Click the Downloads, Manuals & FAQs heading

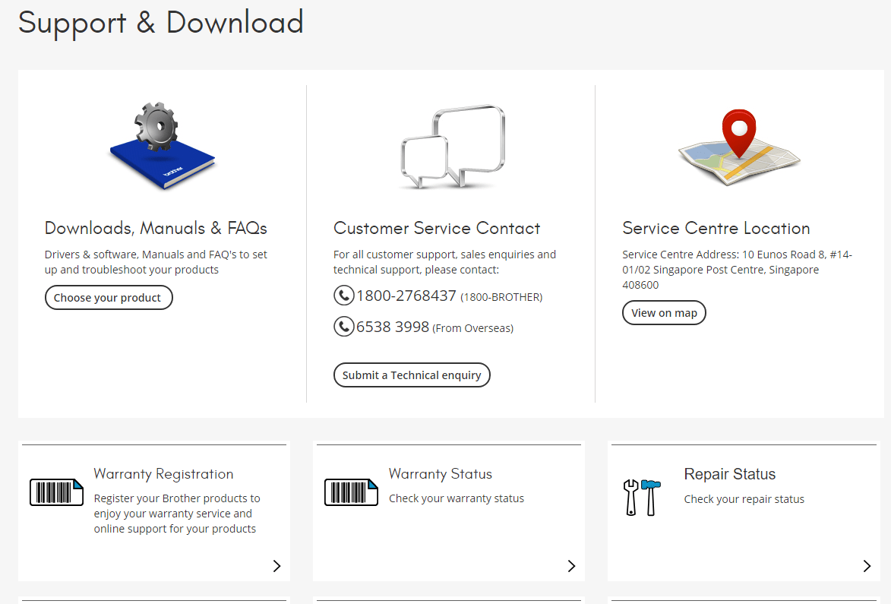tap(156, 228)
